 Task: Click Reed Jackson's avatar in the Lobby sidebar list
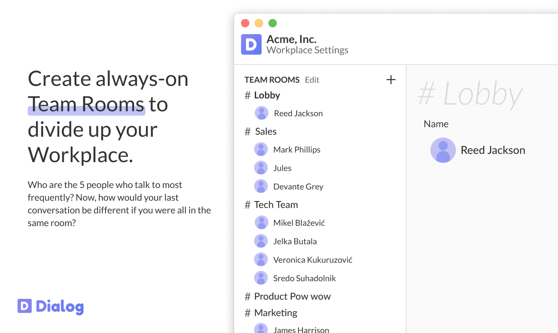(x=261, y=113)
